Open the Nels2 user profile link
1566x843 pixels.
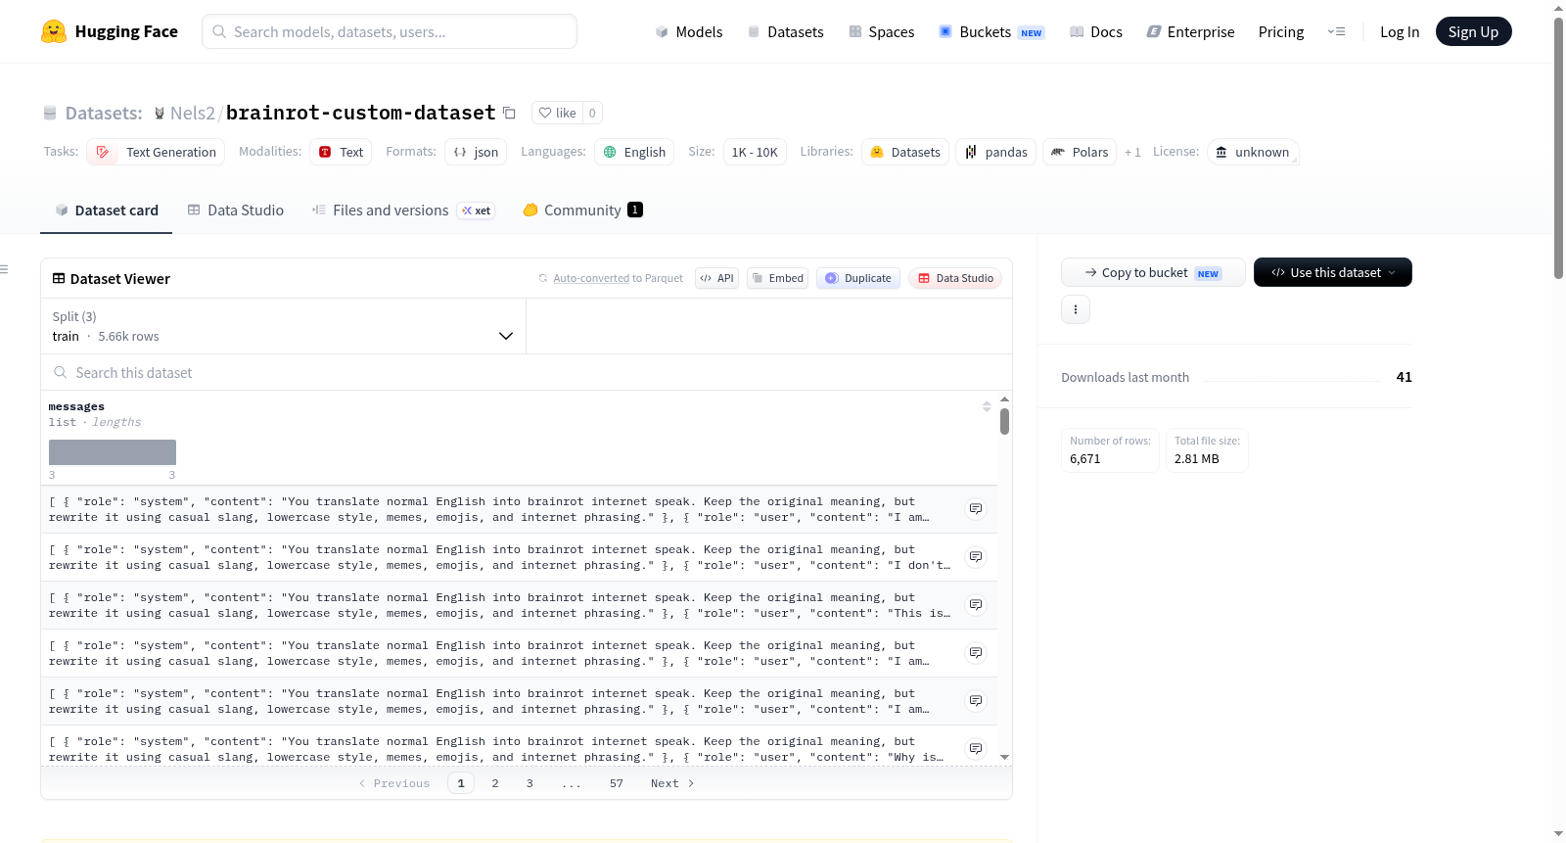click(x=192, y=114)
